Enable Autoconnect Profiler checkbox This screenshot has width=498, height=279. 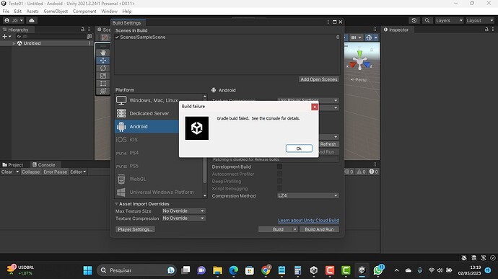279,174
